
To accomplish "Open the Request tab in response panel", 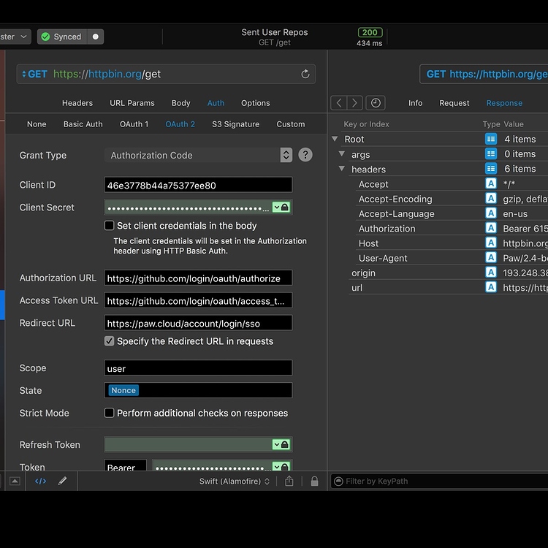I will pyautogui.click(x=454, y=103).
